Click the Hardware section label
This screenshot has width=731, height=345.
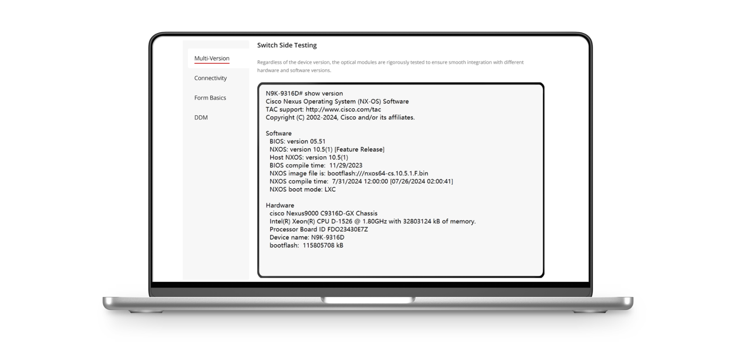(280, 205)
